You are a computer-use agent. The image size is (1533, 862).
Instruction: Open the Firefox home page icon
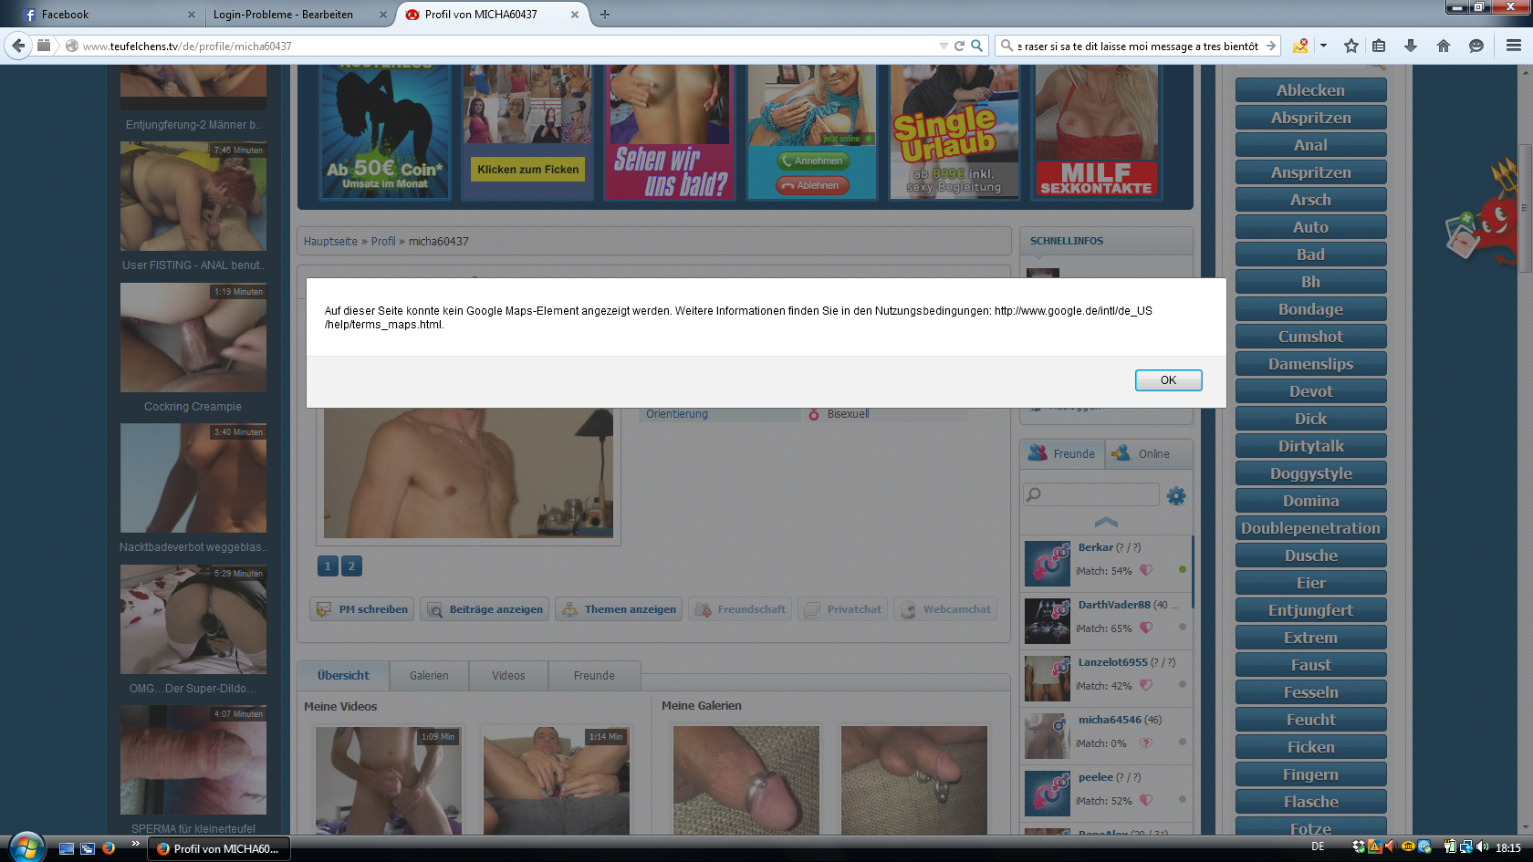click(1444, 46)
